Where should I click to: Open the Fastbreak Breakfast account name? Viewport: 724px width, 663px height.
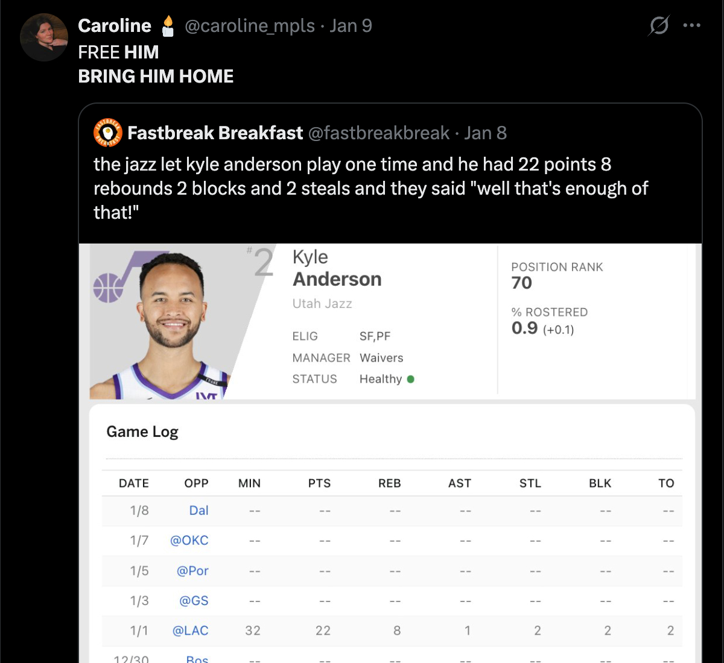point(215,133)
